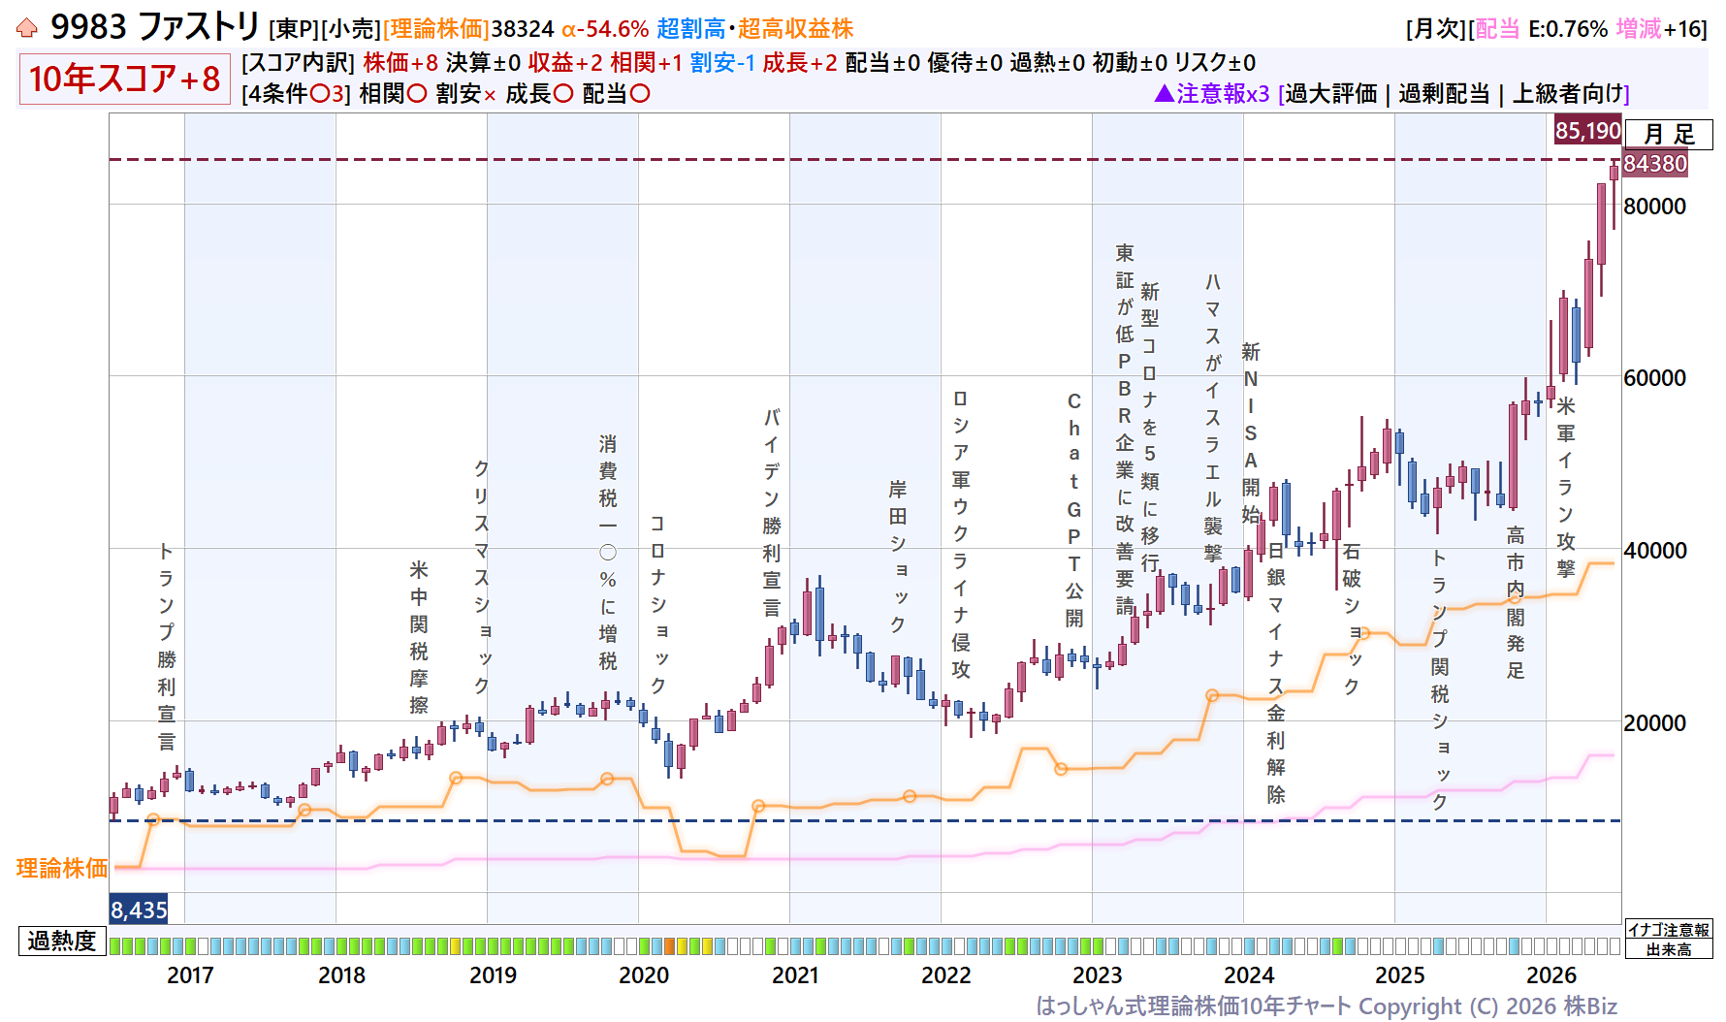Click the 月足 timeframe button
The height and width of the screenshot is (1022, 1726).
pyautogui.click(x=1669, y=134)
